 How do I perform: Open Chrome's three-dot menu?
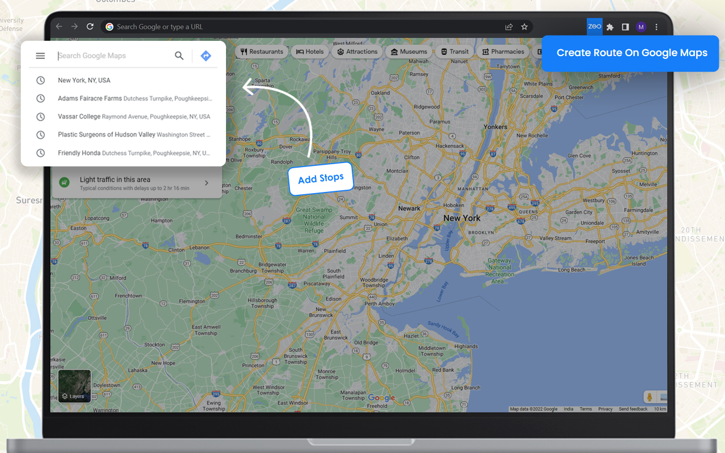pos(656,27)
